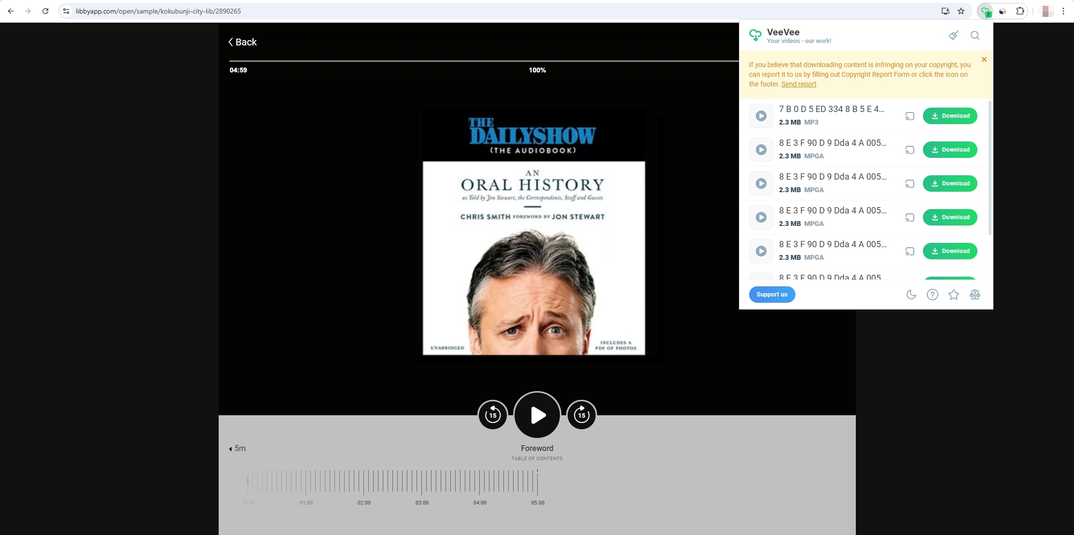Click the 5m time-remaining indicator
The height and width of the screenshot is (535, 1074).
237,449
